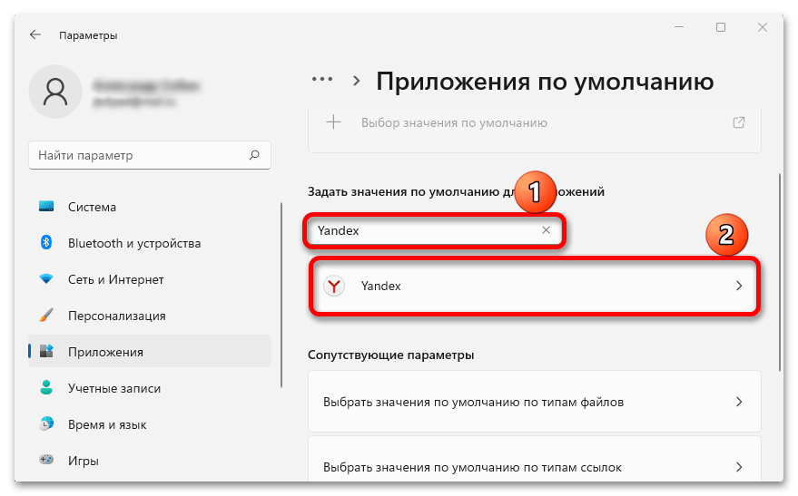This screenshot has height=496, width=798.
Task: Select Учетные записи section
Action: coord(150,388)
